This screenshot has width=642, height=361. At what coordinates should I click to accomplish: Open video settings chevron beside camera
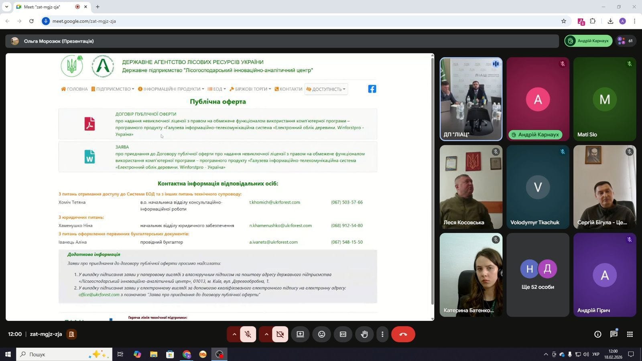click(266, 334)
